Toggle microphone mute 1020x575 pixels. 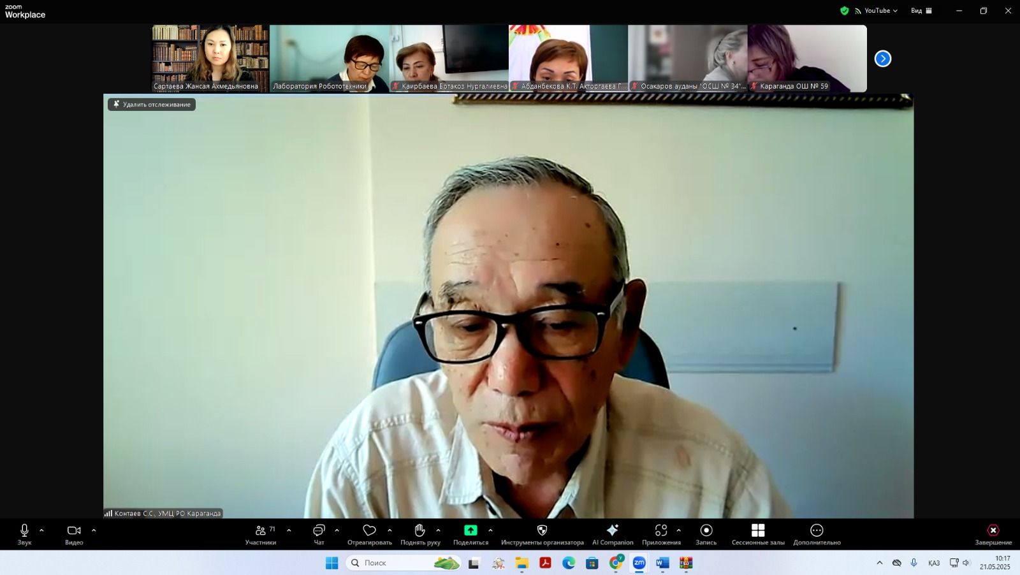coord(24,534)
